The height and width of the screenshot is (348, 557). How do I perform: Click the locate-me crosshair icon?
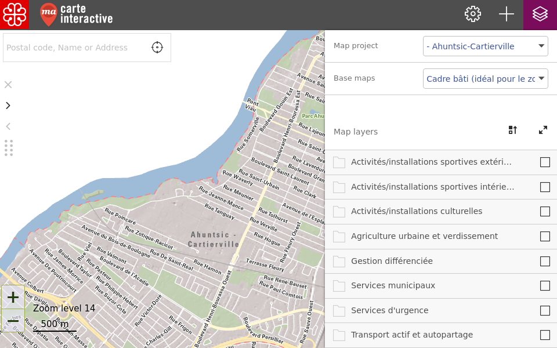point(157,48)
